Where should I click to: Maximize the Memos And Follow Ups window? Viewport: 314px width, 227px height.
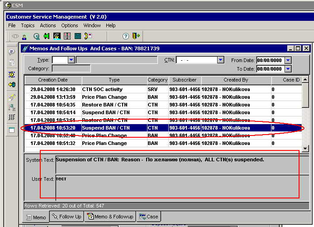coord(298,48)
